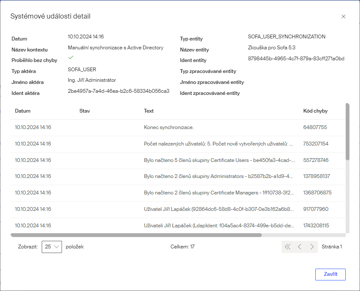Click error code 1368706875

(317, 192)
